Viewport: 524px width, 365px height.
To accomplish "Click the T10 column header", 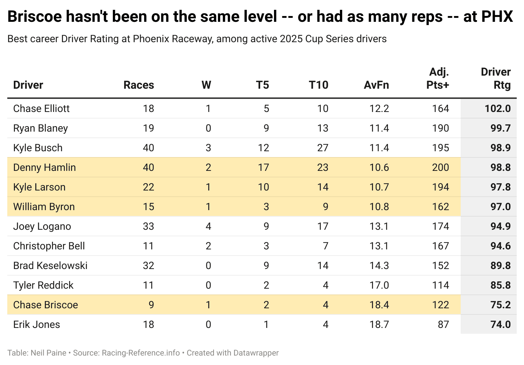I will (318, 85).
